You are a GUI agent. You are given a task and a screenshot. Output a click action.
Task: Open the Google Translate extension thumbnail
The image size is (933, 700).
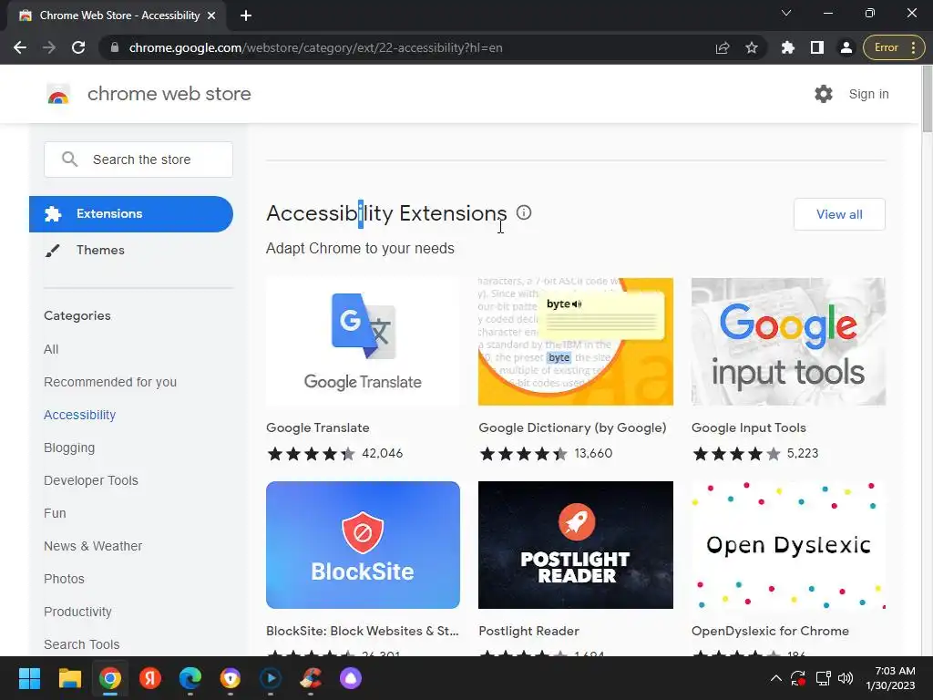pos(363,342)
